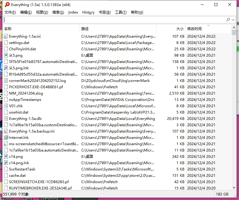The width and height of the screenshot is (239, 200).
Task: Click size value 242 KB
Action: pyautogui.click(x=178, y=157)
